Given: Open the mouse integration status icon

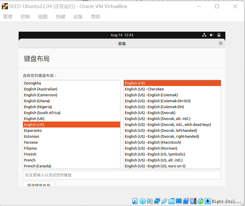Looking at the screenshot, I should click(201, 201).
